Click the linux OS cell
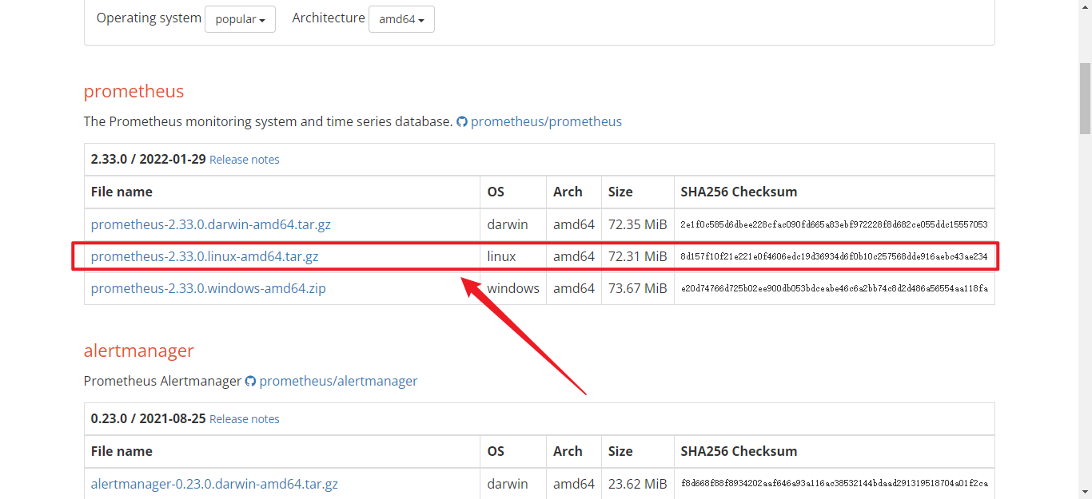1092x499 pixels. 513,256
